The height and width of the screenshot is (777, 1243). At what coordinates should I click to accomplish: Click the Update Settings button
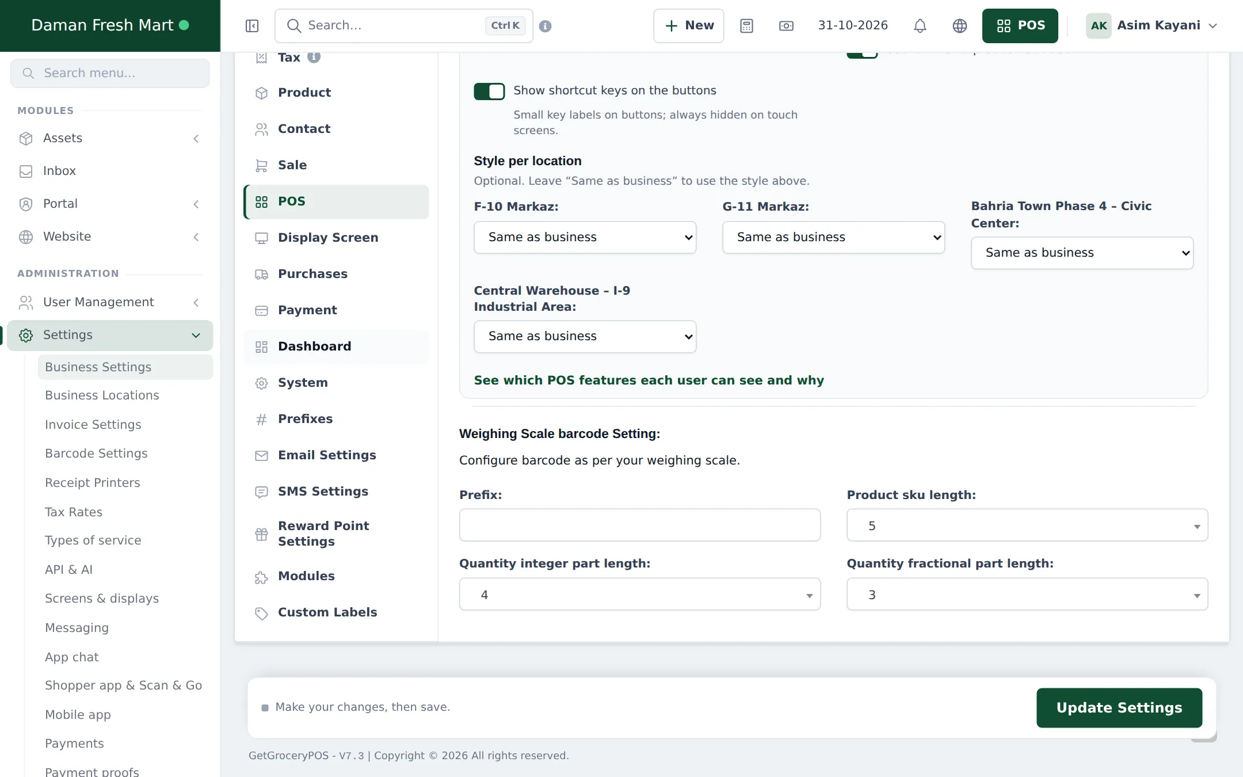click(x=1119, y=707)
